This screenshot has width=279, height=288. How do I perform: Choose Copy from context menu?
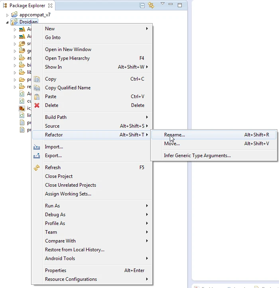[x=92, y=79]
